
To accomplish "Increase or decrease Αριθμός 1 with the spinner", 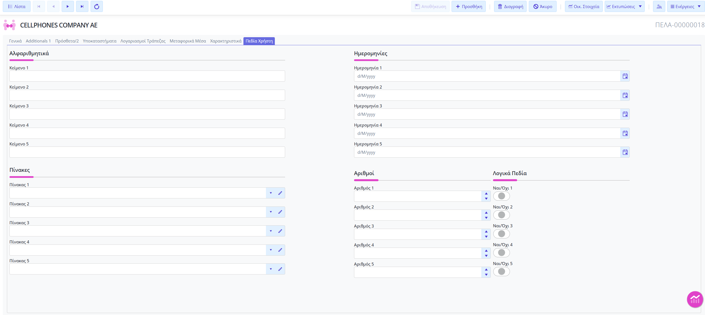I will coord(486,196).
